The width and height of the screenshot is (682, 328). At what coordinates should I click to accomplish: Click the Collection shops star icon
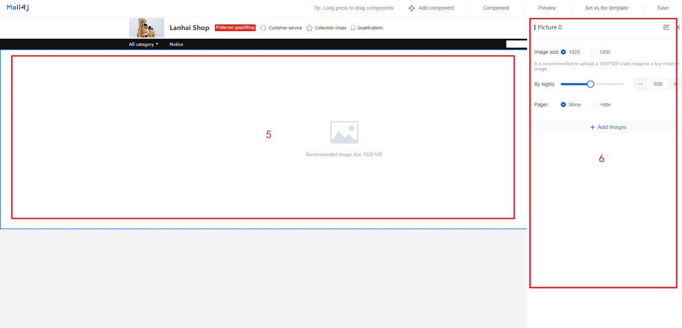309,28
